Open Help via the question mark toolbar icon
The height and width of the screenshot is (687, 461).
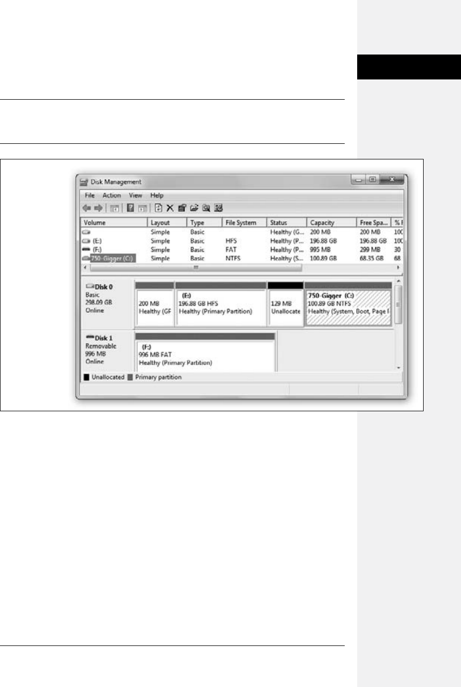pyautogui.click(x=130, y=208)
